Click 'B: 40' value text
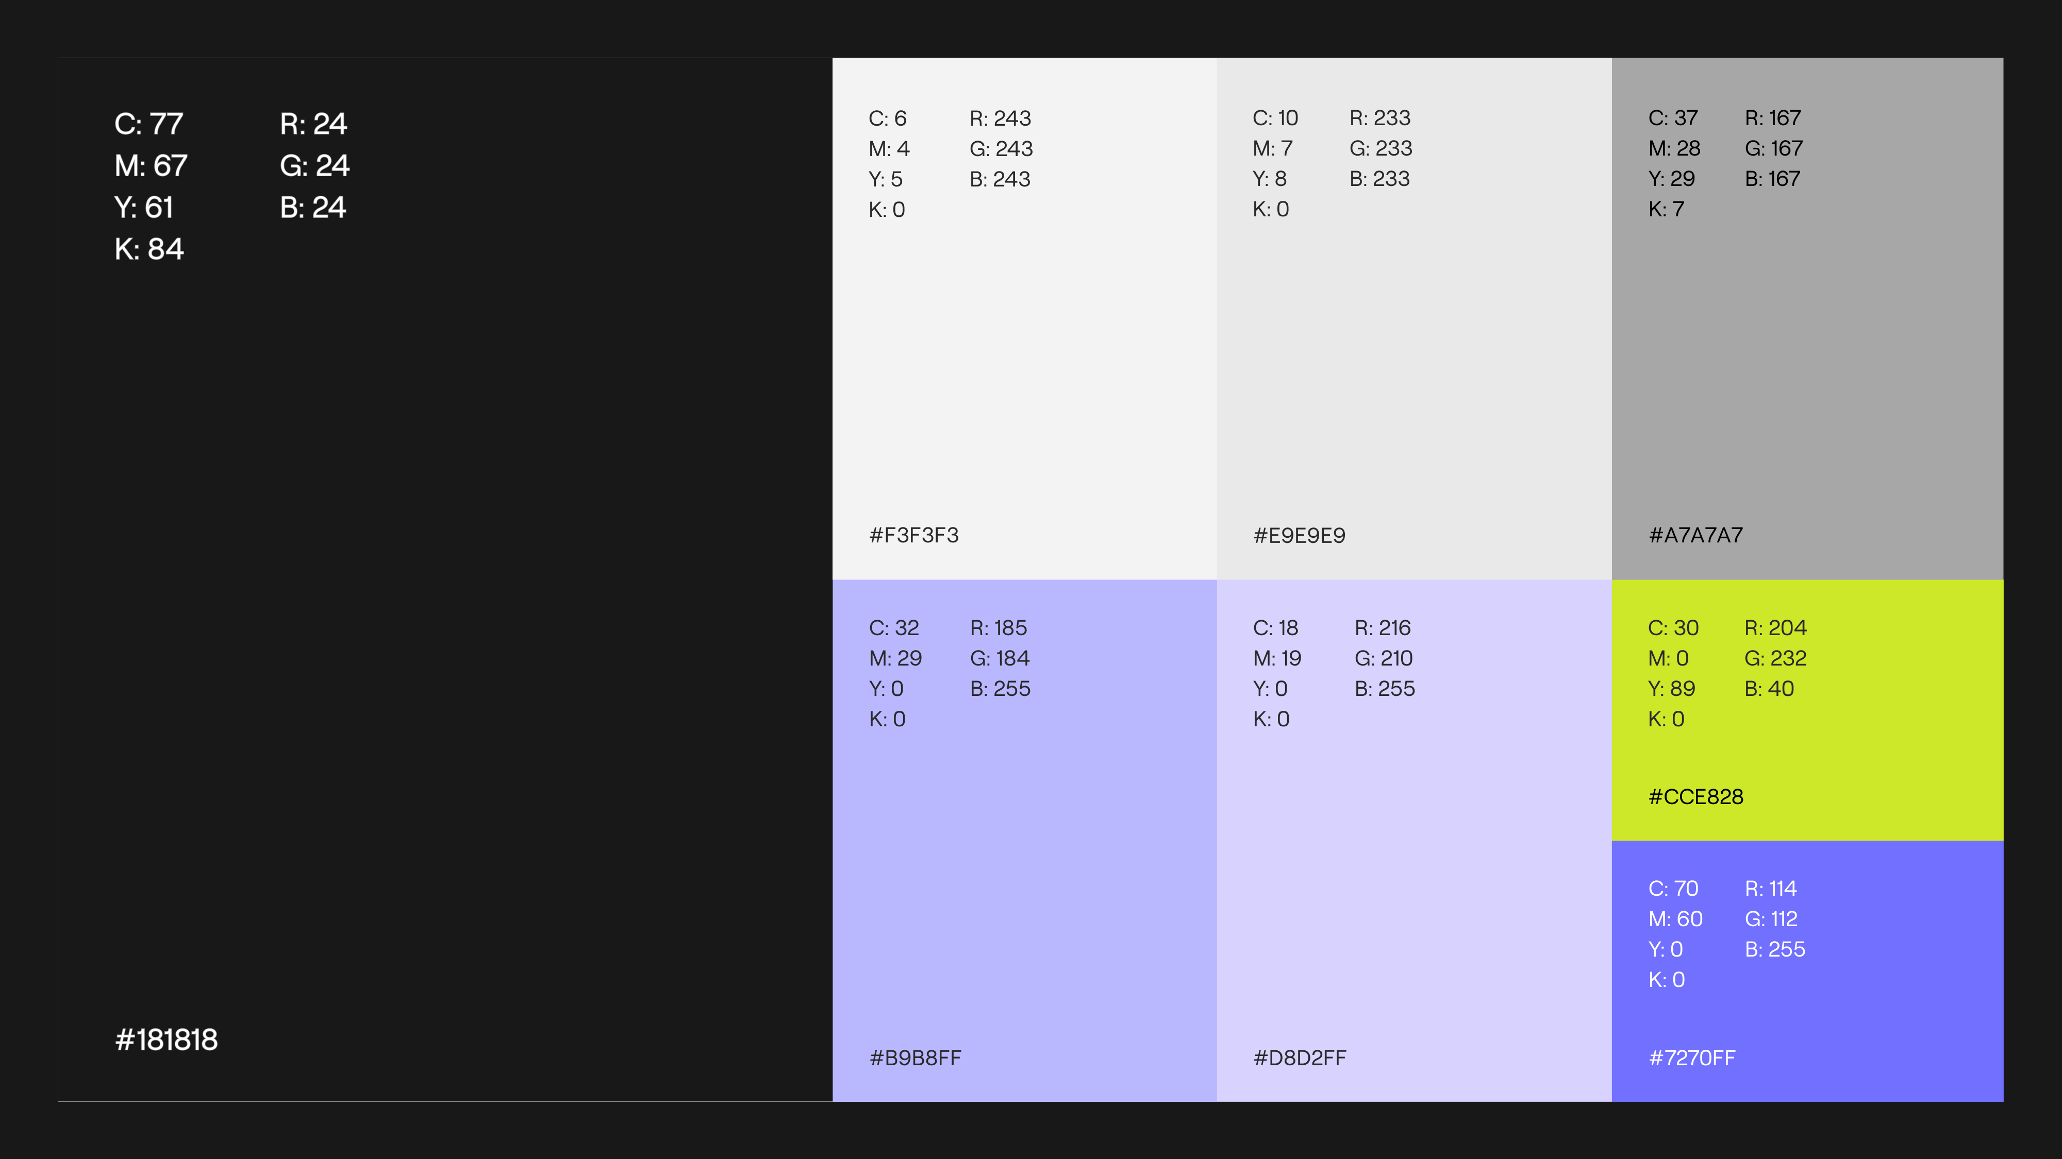The image size is (2062, 1159). (1770, 689)
